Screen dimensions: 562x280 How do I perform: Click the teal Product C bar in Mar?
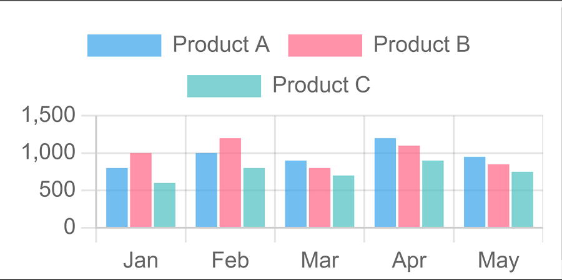(343, 201)
